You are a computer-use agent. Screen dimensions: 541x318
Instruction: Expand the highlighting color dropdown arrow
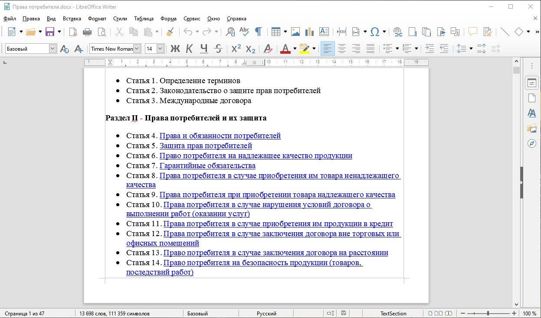point(314,49)
